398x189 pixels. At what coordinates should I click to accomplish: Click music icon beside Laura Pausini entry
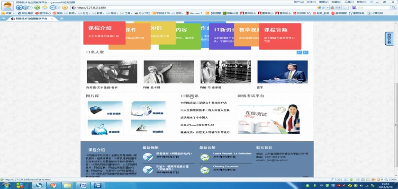(x=205, y=157)
